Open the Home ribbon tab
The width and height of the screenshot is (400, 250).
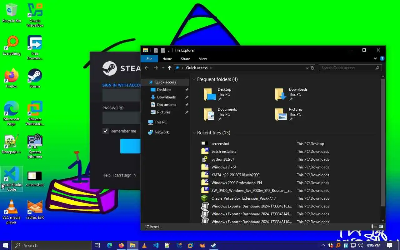[x=167, y=59]
